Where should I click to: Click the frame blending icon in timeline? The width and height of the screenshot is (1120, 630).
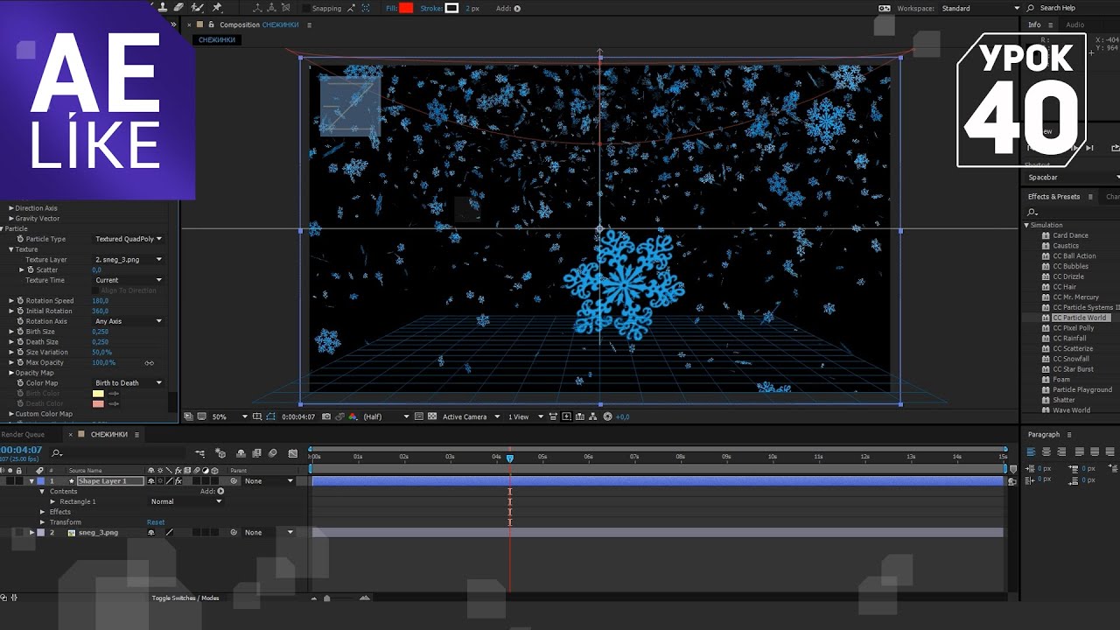coord(256,453)
